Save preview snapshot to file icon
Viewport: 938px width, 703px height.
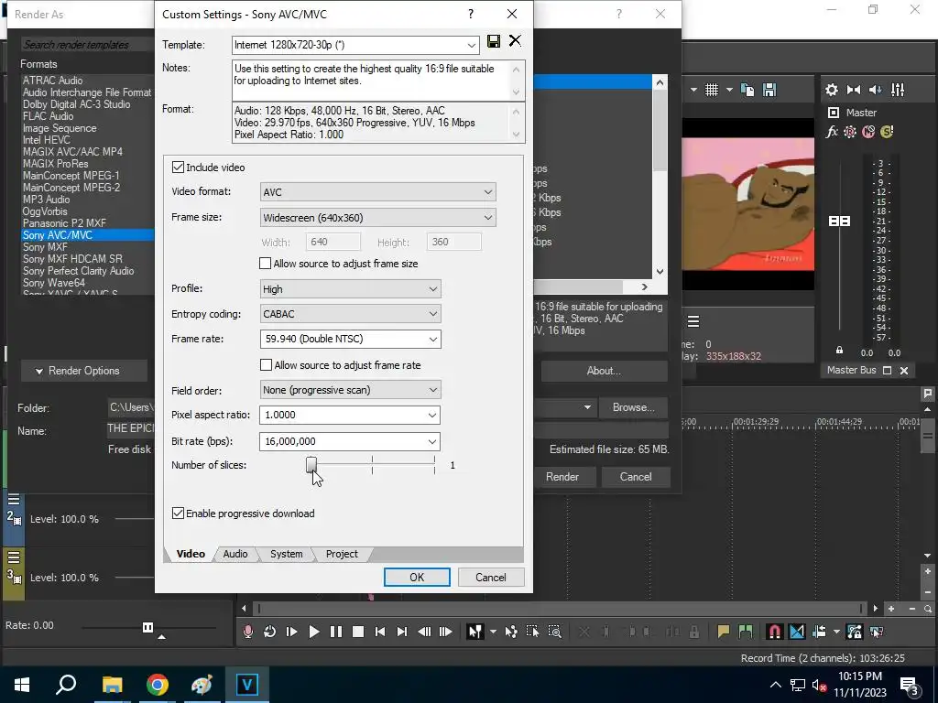click(769, 90)
